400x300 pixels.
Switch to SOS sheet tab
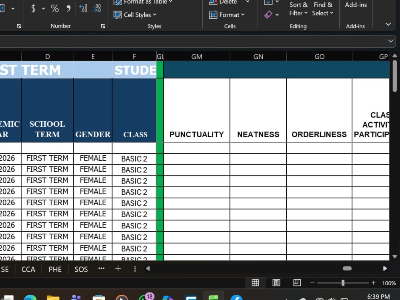81,269
